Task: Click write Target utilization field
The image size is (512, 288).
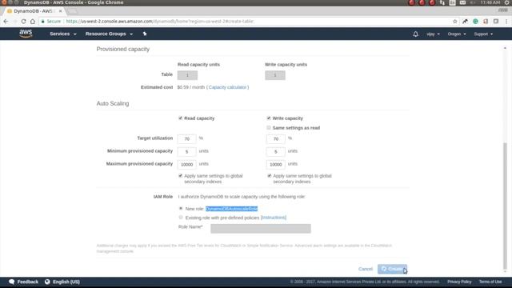Action: pyautogui.click(x=275, y=138)
